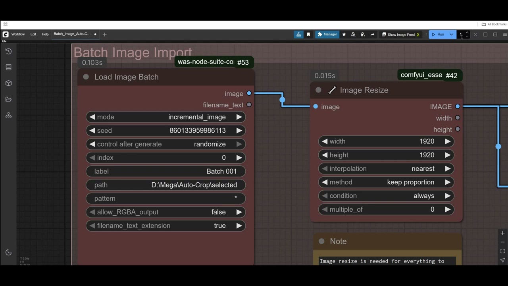This screenshot has height=286, width=508.
Task: Click the path D:\Mega\Auto-Crop\selected field
Action: [165, 185]
